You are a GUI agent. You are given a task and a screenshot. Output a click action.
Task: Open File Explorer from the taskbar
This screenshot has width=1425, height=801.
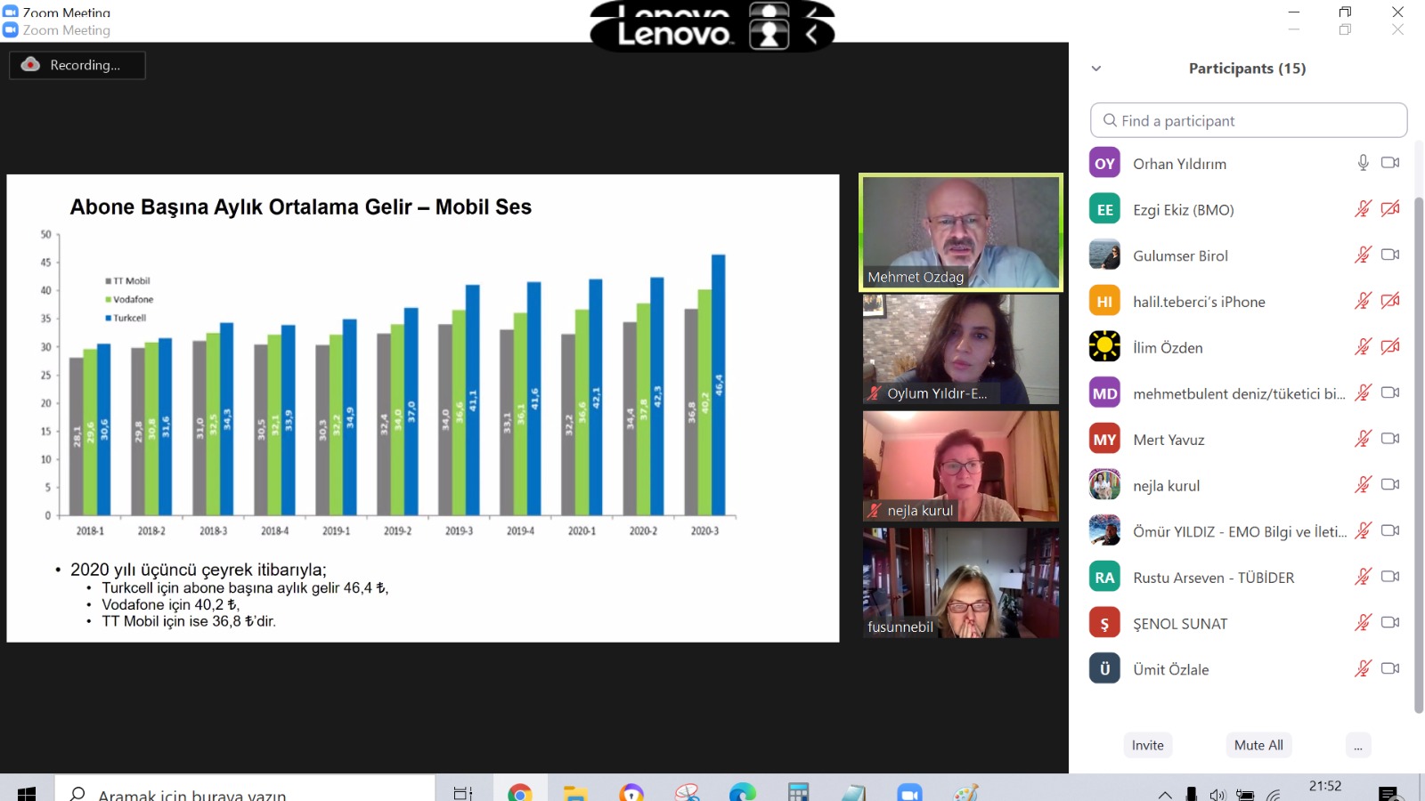(575, 792)
